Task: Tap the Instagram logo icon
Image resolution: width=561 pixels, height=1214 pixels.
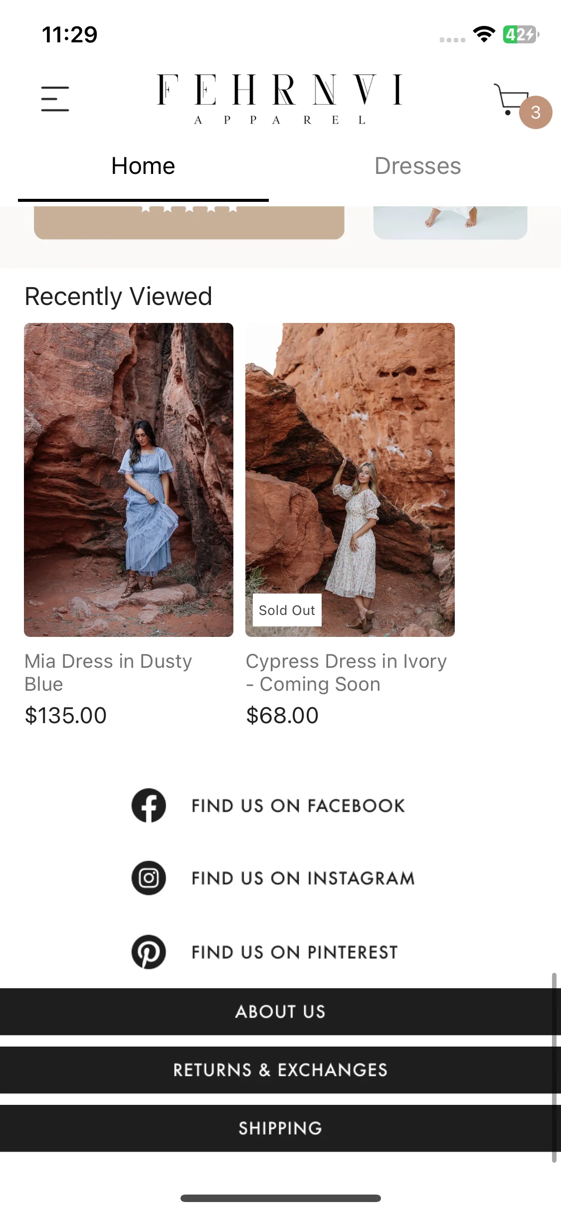Action: (x=149, y=878)
